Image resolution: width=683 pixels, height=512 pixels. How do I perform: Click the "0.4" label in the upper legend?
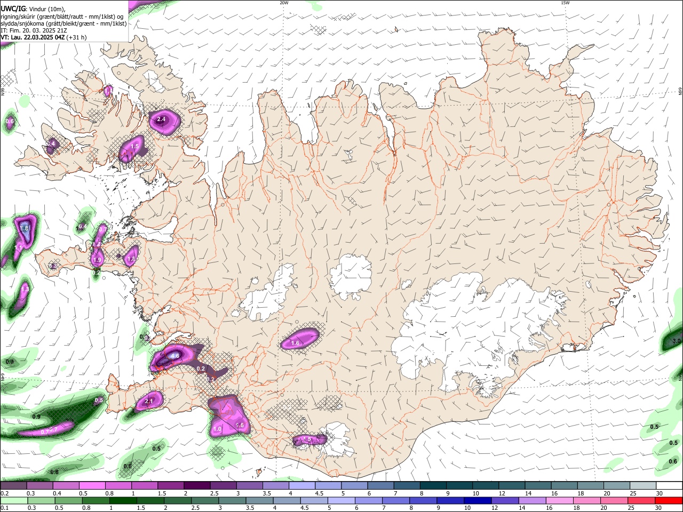pyautogui.click(x=57, y=493)
